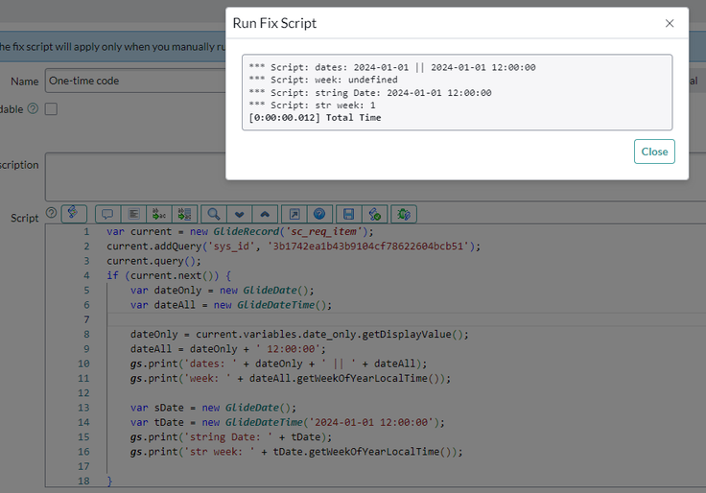Toggle full screen script editor

coord(295,214)
